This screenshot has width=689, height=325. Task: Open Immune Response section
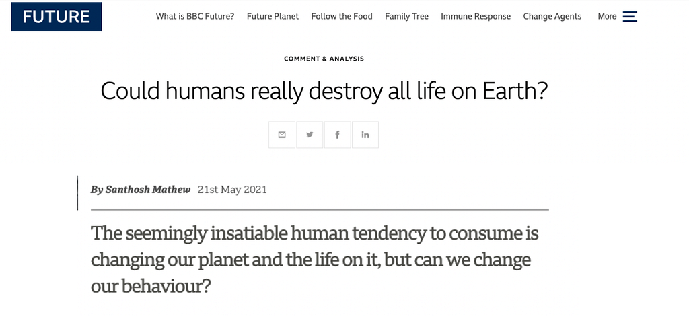pyautogui.click(x=476, y=17)
